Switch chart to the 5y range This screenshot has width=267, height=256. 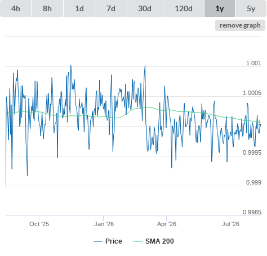coord(251,8)
